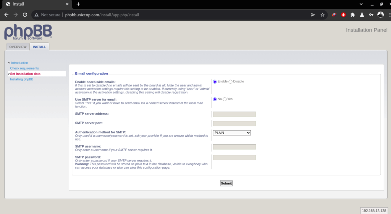Switch to the Overview tab
Viewport: 391px width, 214px height.
coord(18,47)
